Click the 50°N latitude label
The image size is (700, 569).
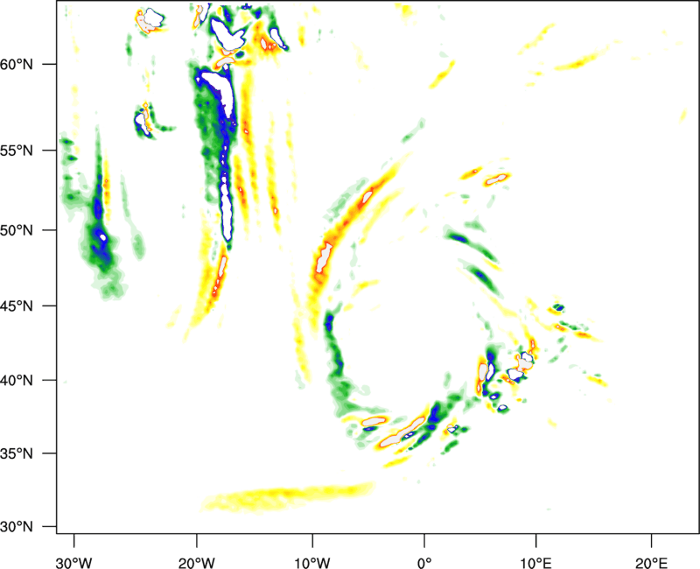click(x=17, y=230)
